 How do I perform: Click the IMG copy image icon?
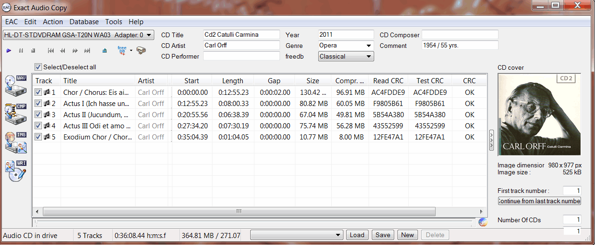click(x=15, y=143)
